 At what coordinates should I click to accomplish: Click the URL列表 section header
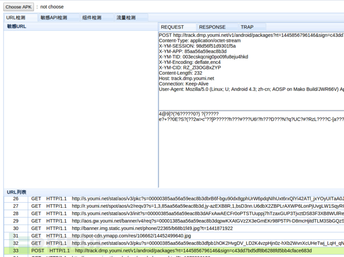point(174,192)
